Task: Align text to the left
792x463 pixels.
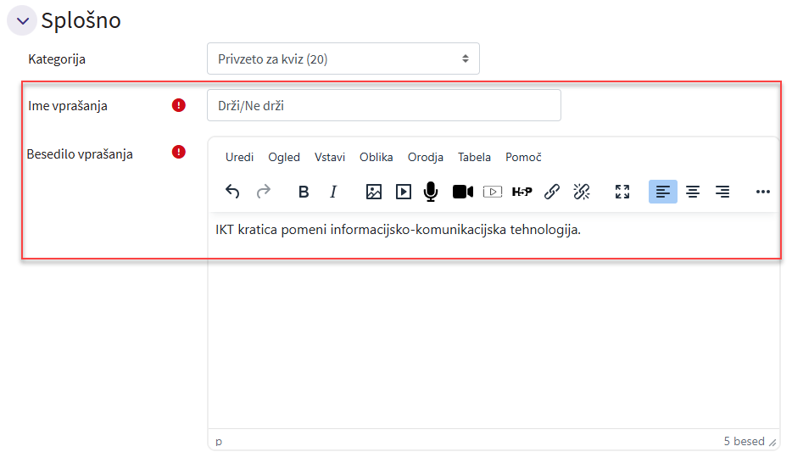Action: click(x=663, y=192)
